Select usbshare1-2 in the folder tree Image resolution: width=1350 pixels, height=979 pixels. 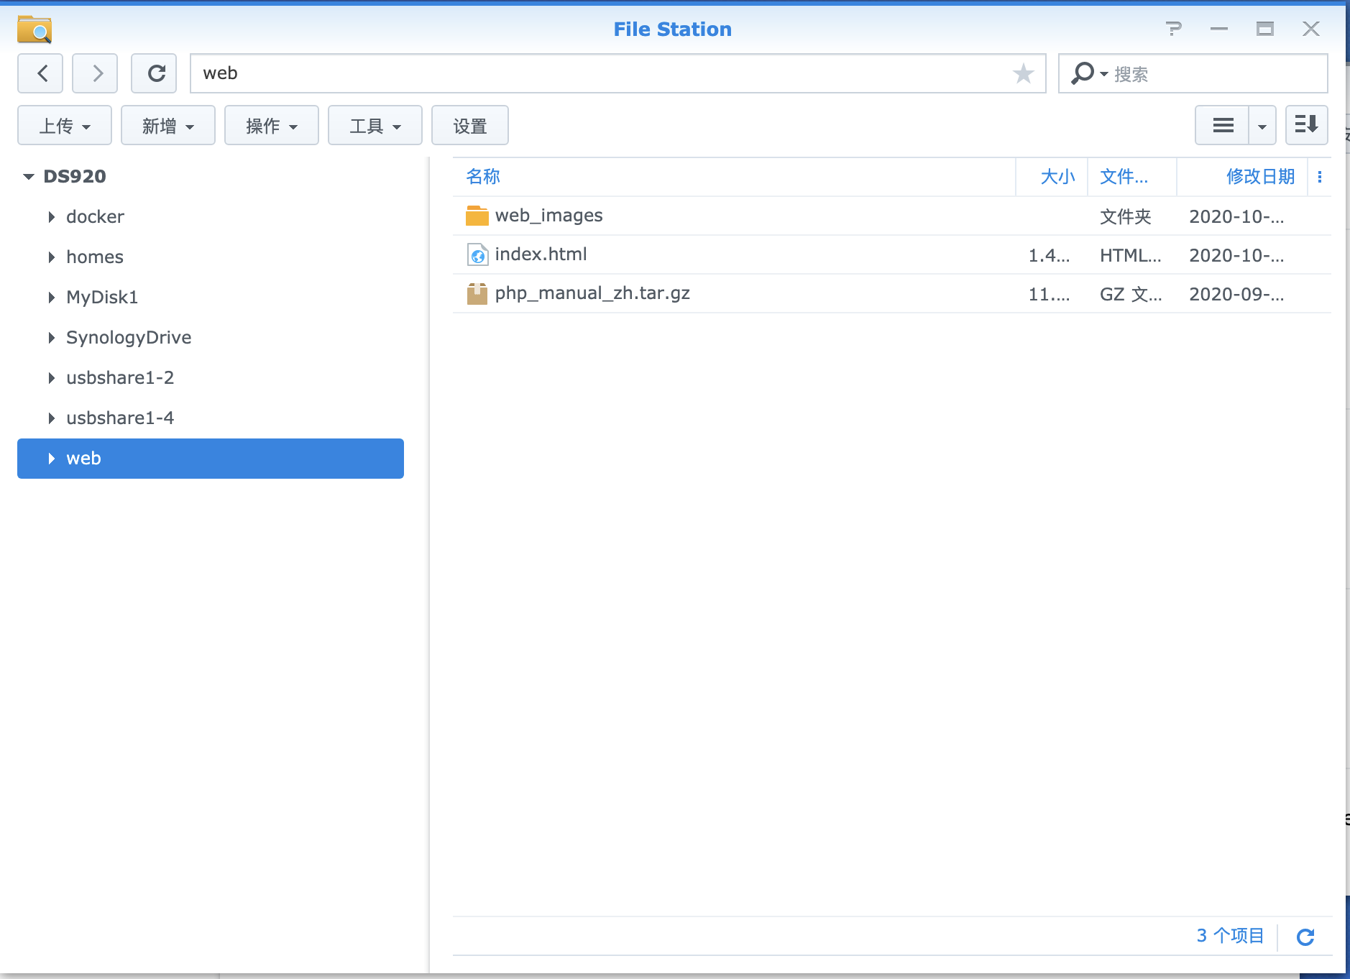tap(120, 377)
